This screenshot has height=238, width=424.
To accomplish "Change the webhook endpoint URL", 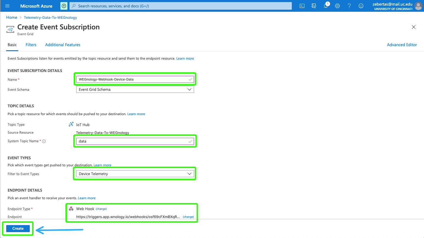I will tap(188, 217).
